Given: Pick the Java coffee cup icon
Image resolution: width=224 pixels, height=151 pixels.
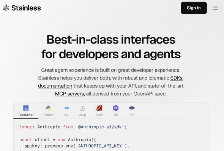Looking at the screenshot, I should [82, 108].
